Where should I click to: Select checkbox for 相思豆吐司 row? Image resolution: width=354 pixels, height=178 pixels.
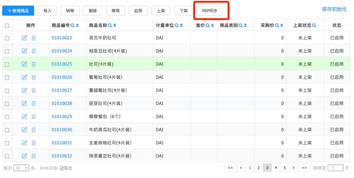coord(7,51)
